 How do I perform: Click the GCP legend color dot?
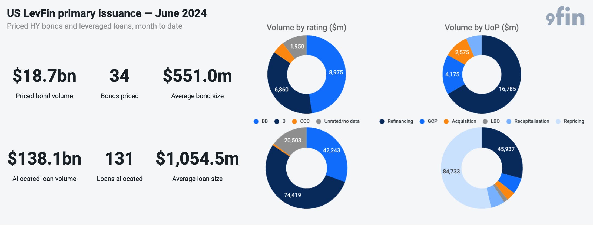422,122
